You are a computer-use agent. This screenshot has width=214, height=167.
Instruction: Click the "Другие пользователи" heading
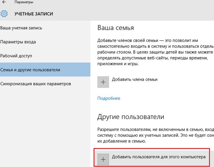point(131,117)
